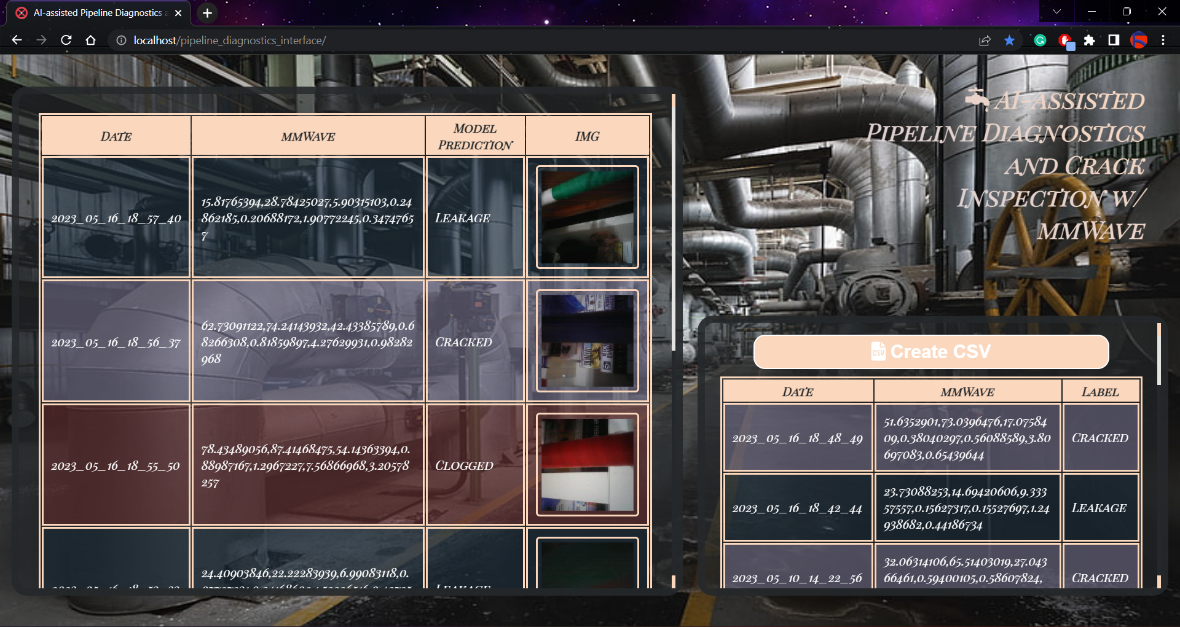This screenshot has width=1180, height=627.
Task: Click the home button to toggle homepage
Action: [91, 41]
